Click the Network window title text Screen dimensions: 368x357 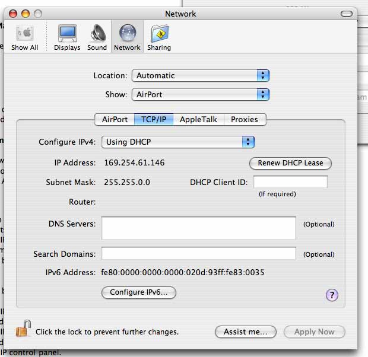(180, 14)
